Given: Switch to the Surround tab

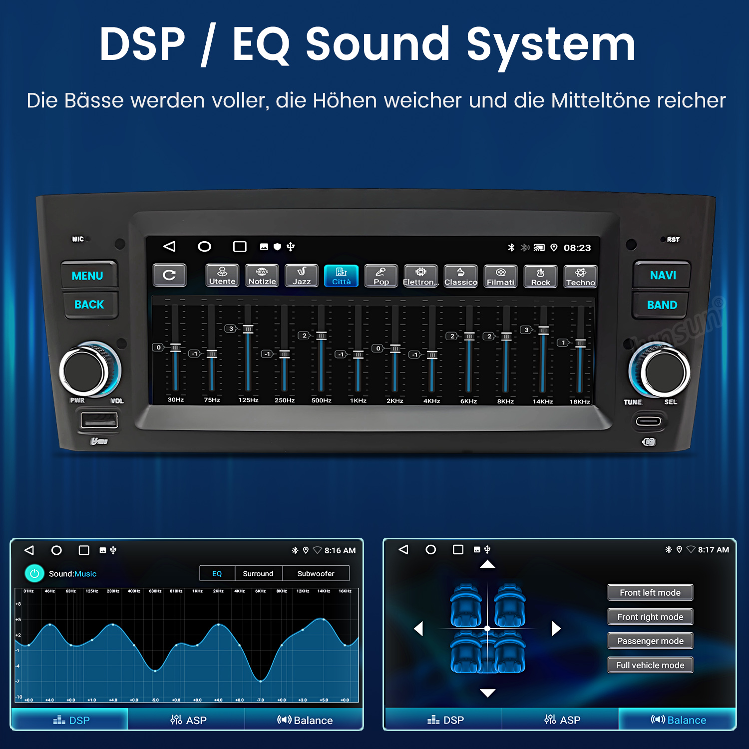Looking at the screenshot, I should tap(258, 573).
